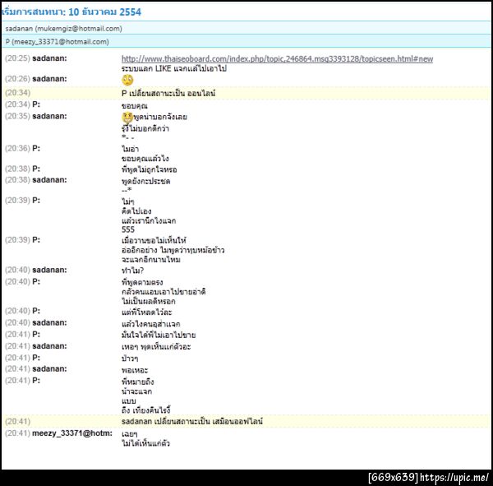Click message "พูดยังกะประชด"
This screenshot has width=493, height=486.
(145, 181)
